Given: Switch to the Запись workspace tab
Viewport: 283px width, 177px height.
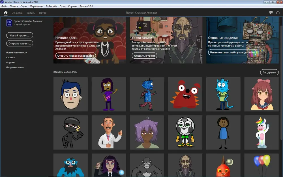Looking at the screenshot, I should pyautogui.click(x=31, y=13).
